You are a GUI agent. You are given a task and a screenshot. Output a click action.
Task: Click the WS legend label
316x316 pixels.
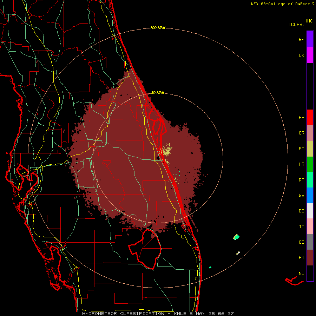301,196
